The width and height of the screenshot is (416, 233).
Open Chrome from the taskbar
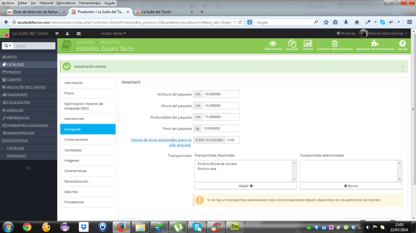click(x=27, y=227)
